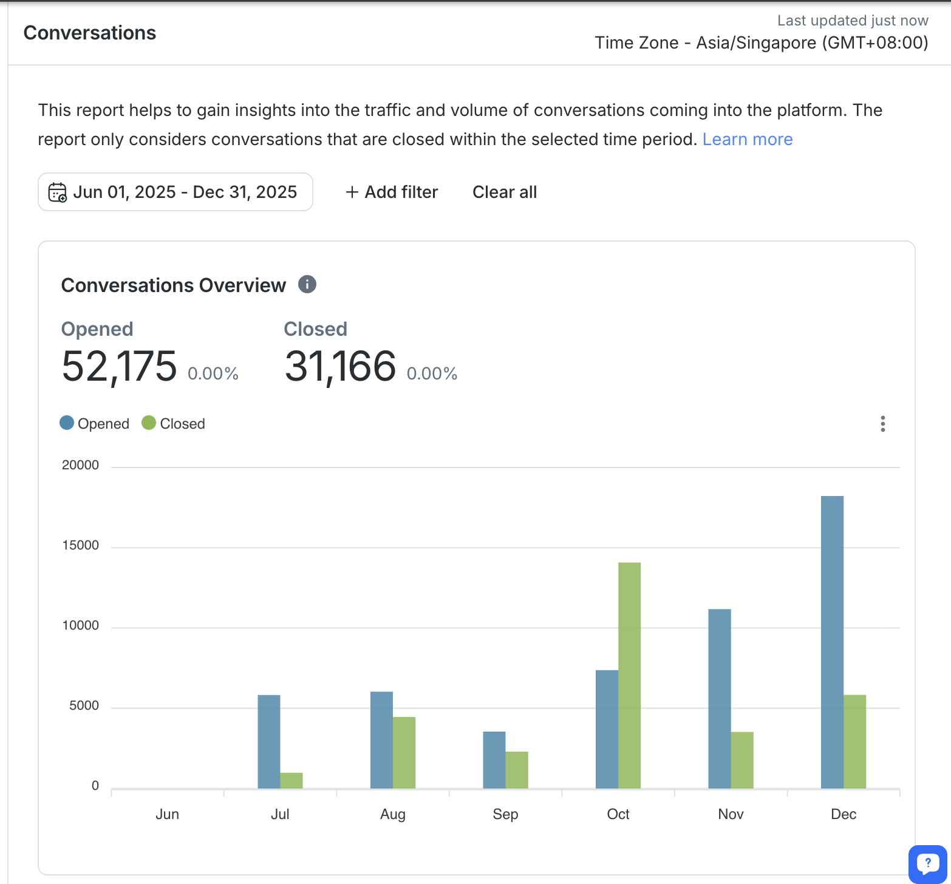This screenshot has height=884, width=951.
Task: Click the calendar icon in date picker
Action: (58, 192)
